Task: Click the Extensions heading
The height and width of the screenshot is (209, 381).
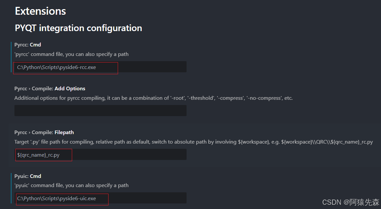Action: tap(40, 11)
